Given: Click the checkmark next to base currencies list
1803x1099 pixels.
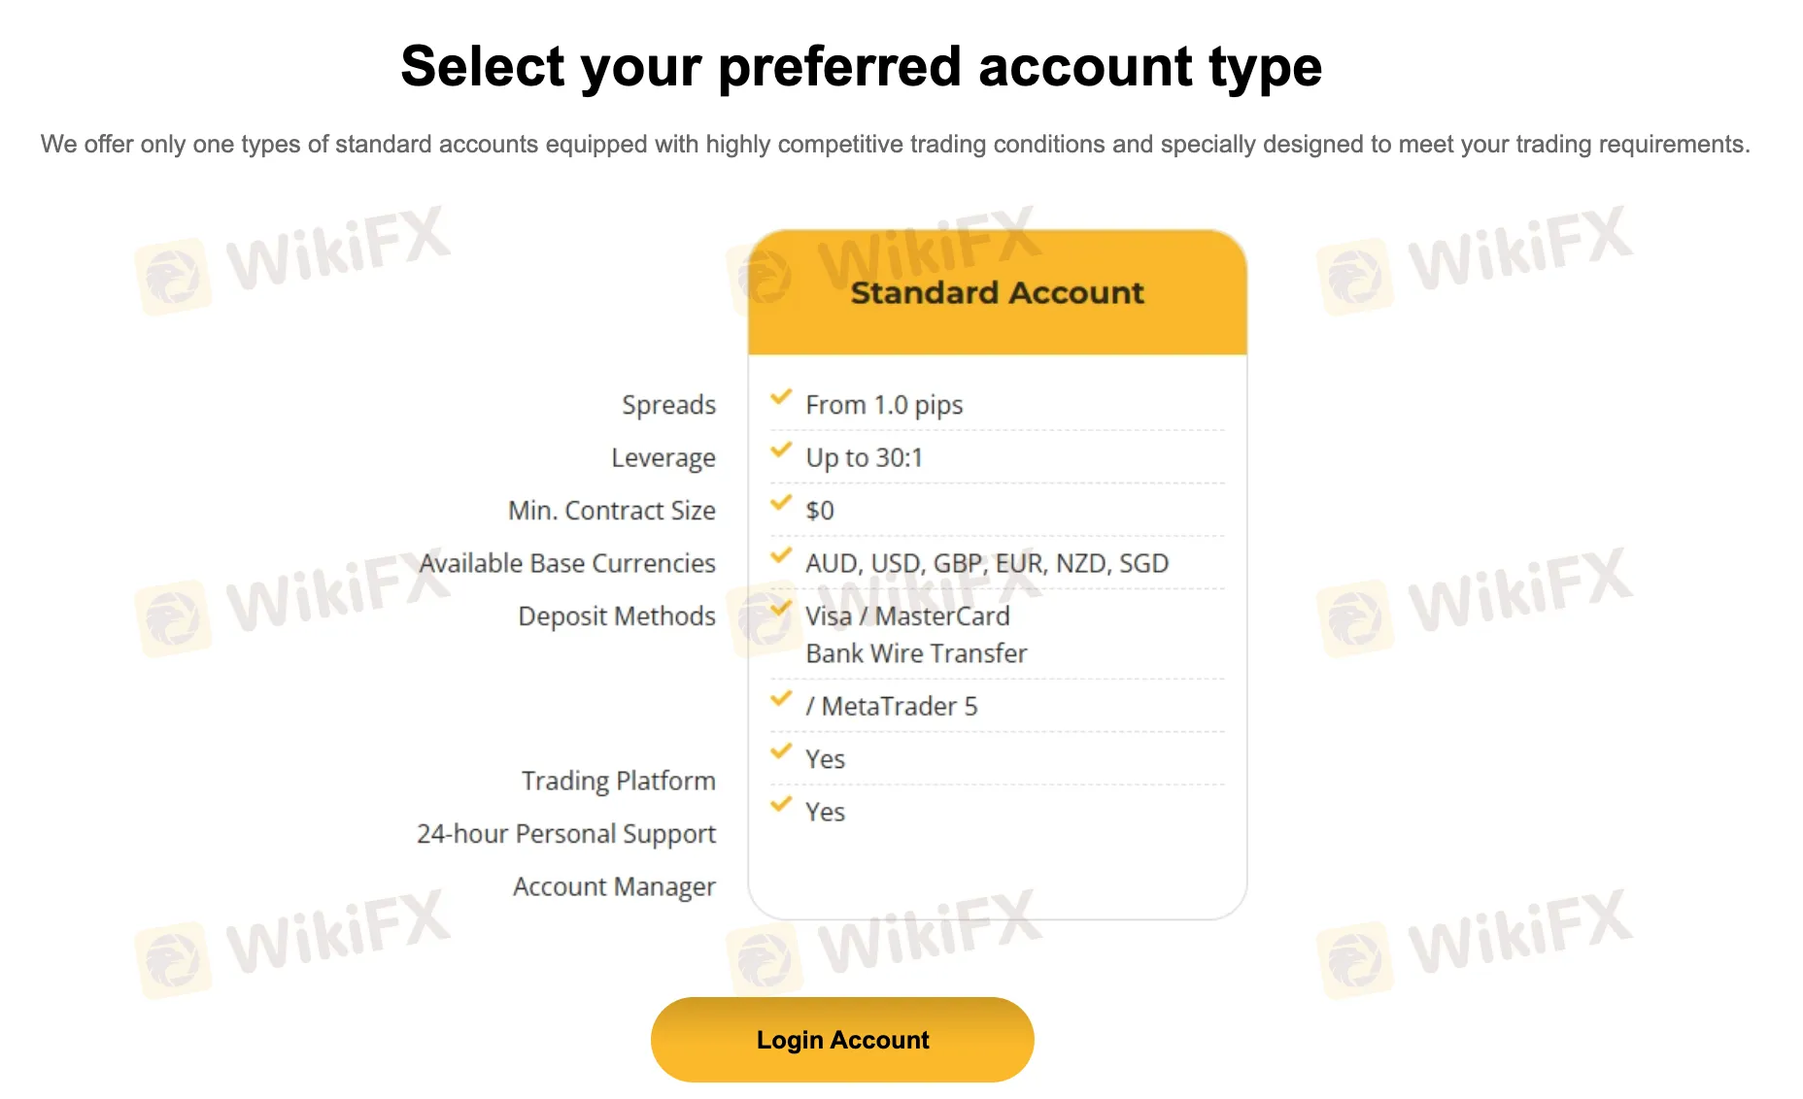Looking at the screenshot, I should point(781,556).
